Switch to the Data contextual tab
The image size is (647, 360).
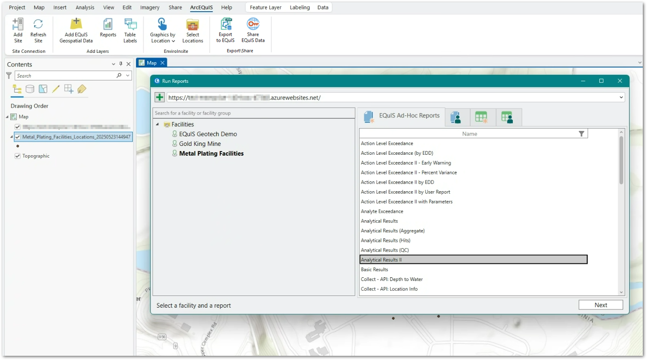pyautogui.click(x=323, y=7)
